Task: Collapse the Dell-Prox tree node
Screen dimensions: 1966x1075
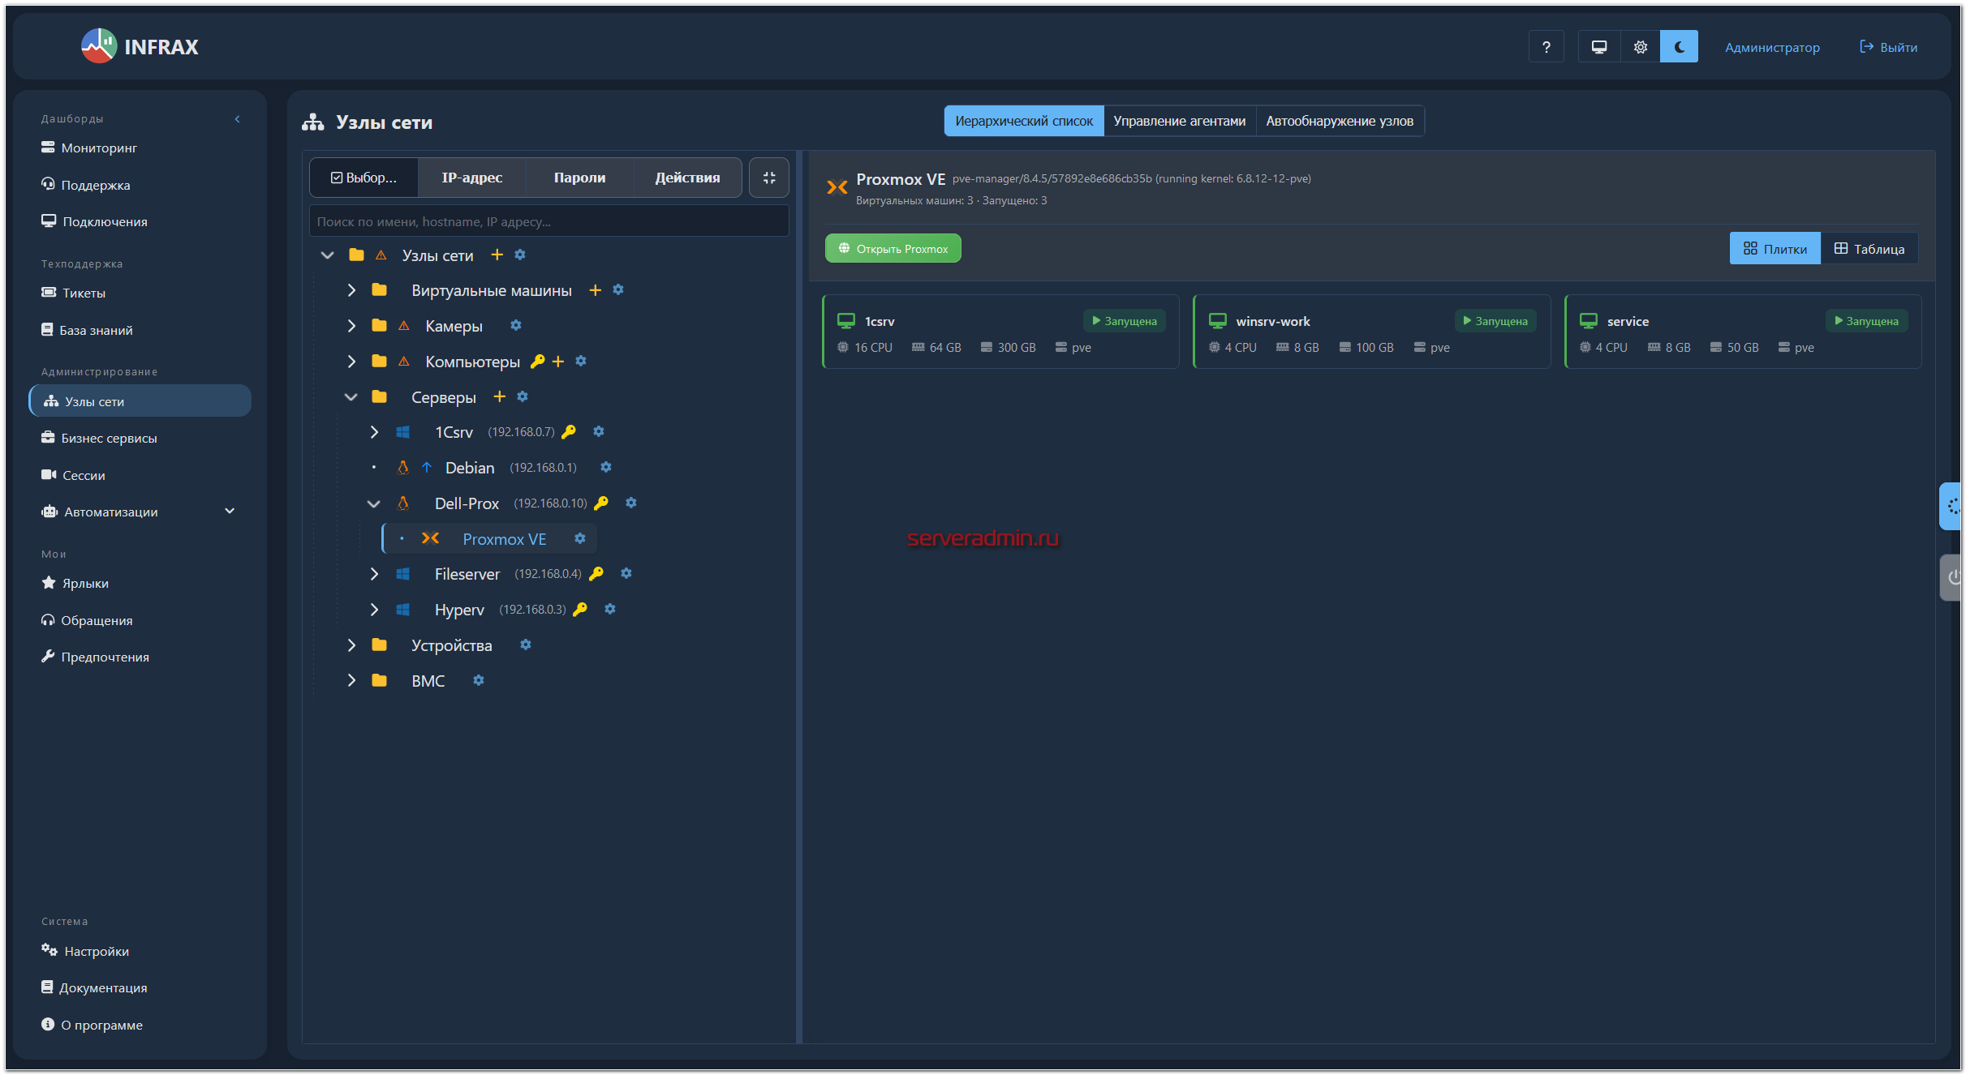Action: pyautogui.click(x=373, y=503)
